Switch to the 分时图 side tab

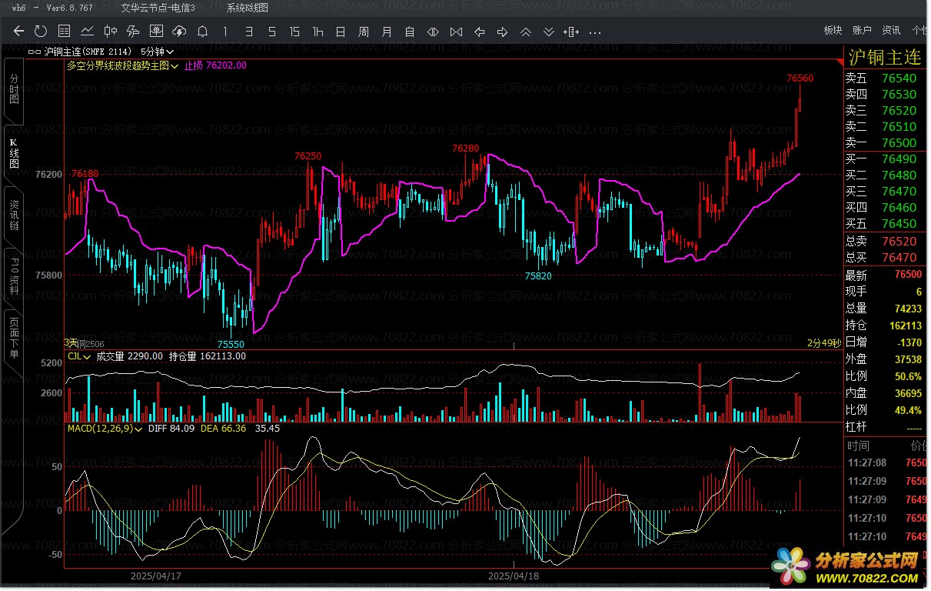tap(14, 89)
